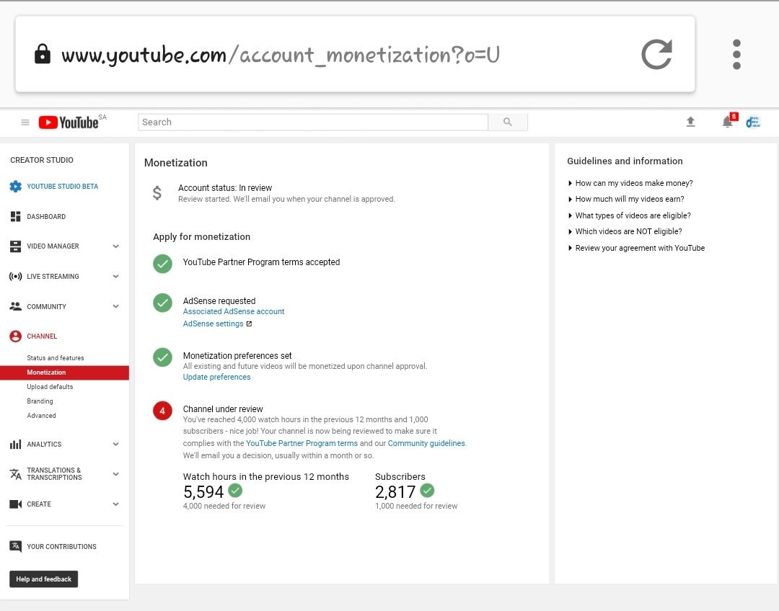The image size is (779, 611).
Task: Click the Help and feedback button
Action: [x=44, y=579]
